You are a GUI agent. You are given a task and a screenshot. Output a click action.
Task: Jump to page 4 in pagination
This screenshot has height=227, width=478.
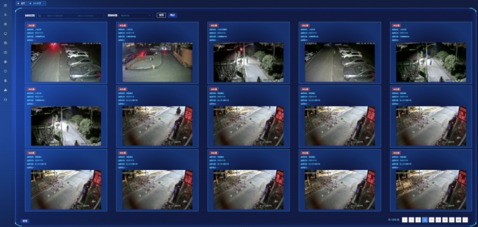pos(432,219)
